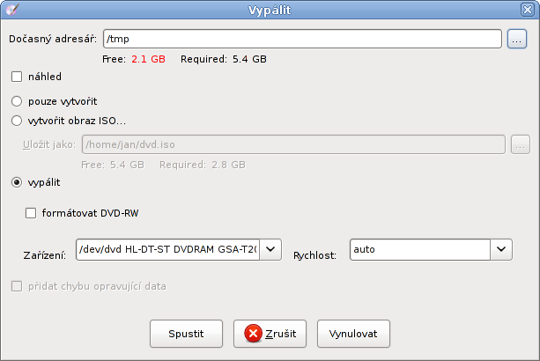Click the Spustit button
The width and height of the screenshot is (540, 361).
click(187, 334)
